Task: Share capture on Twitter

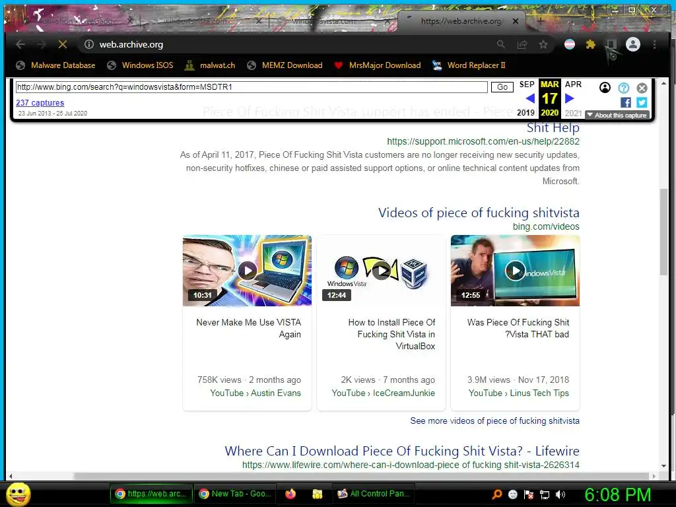Action: tap(642, 102)
